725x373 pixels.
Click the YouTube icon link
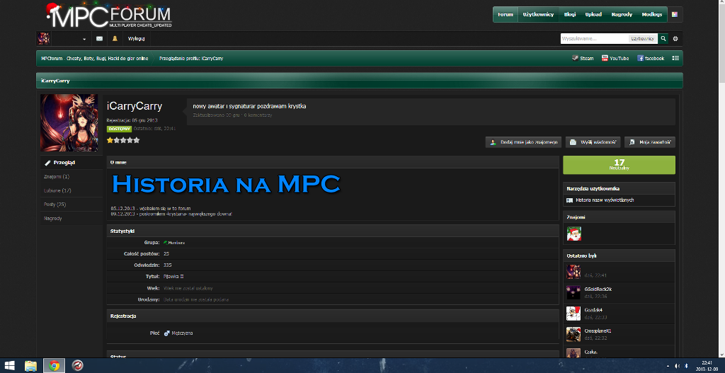pos(615,58)
